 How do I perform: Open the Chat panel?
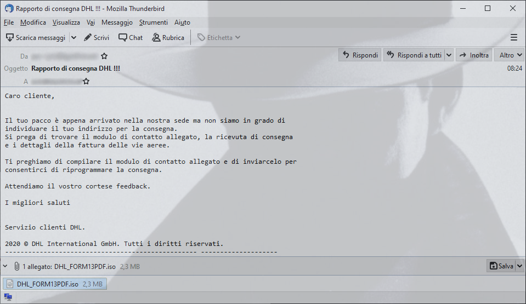click(131, 38)
